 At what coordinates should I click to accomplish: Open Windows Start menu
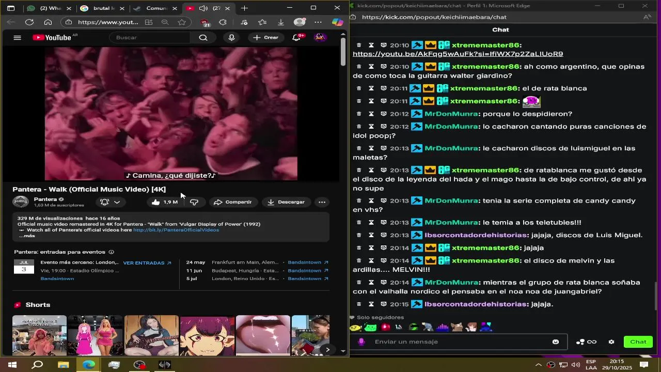pyautogui.click(x=11, y=365)
